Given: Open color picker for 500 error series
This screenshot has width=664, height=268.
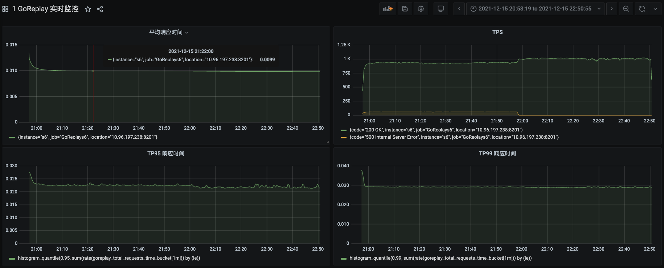Looking at the screenshot, I should 344,138.
